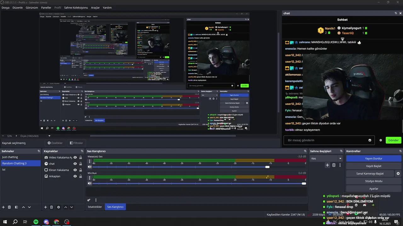Move selected scene up in Sahneler
The image size is (403, 226).
point(23,207)
